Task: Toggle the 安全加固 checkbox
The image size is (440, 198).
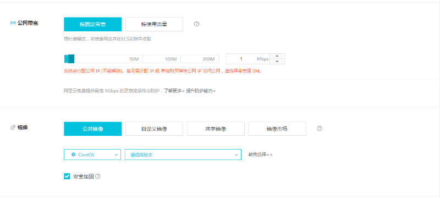Action: 67,177
